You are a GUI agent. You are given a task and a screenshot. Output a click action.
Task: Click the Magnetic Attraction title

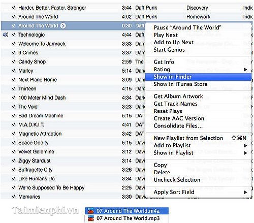[40, 134]
